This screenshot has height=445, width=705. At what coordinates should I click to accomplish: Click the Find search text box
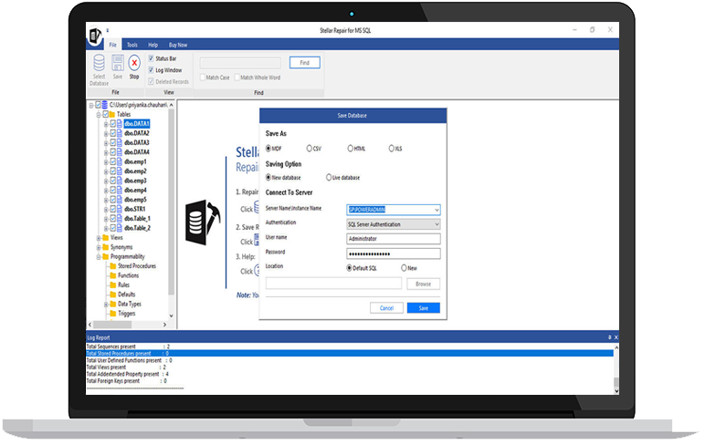tap(240, 62)
